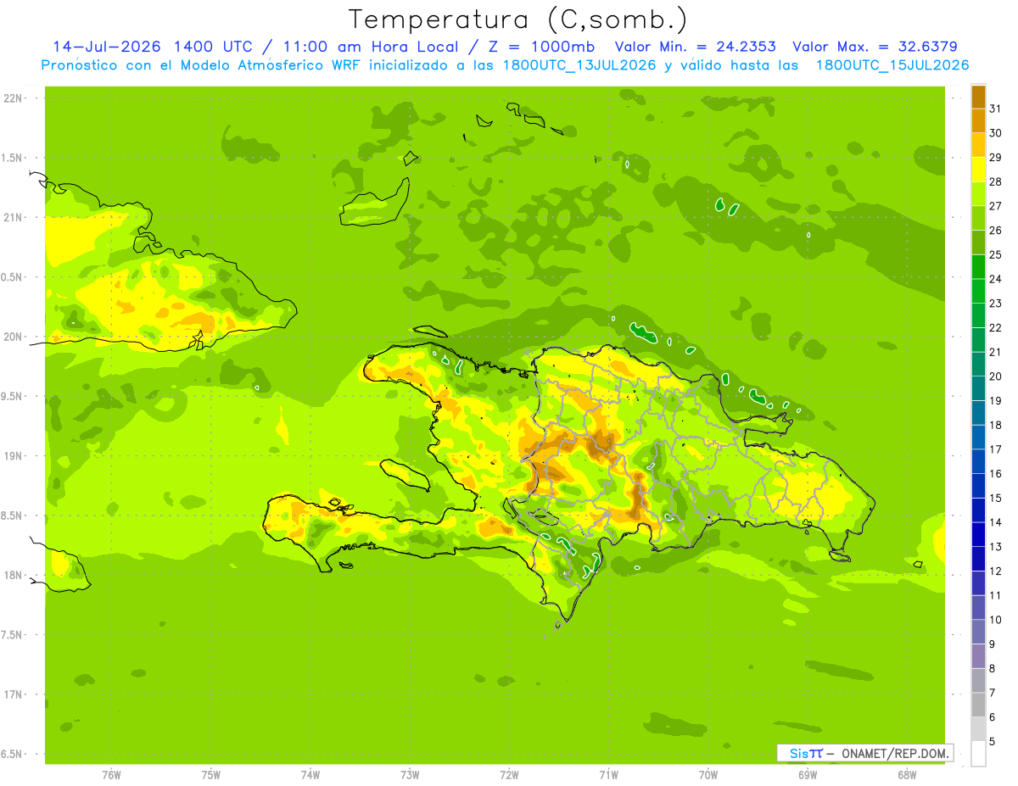Click the '74W' longitude axis label
Image resolution: width=1018 pixels, height=786 pixels.
310,775
